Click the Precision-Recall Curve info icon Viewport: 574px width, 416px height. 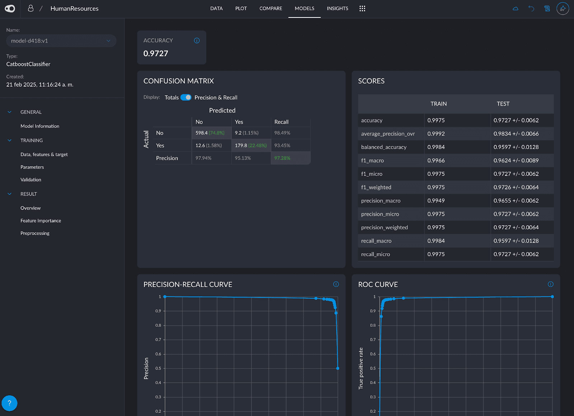336,284
